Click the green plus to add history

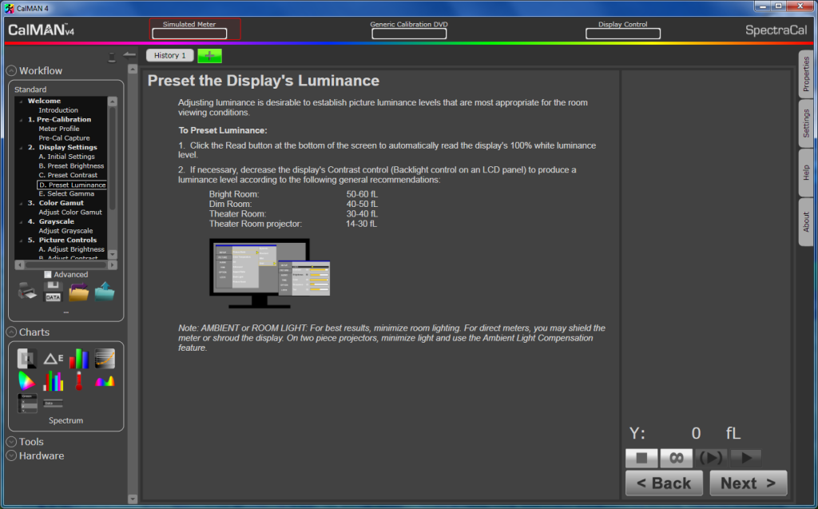click(210, 56)
